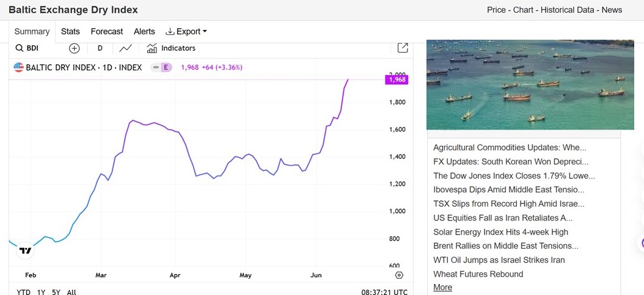Click the +64 (+3.36%) change value
644x295 pixels.
(222, 67)
